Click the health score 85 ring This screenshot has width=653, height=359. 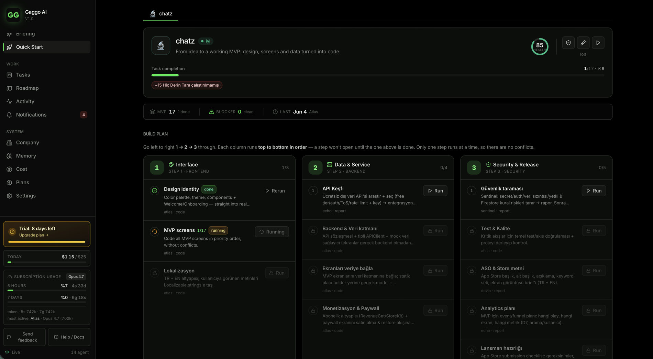540,46
